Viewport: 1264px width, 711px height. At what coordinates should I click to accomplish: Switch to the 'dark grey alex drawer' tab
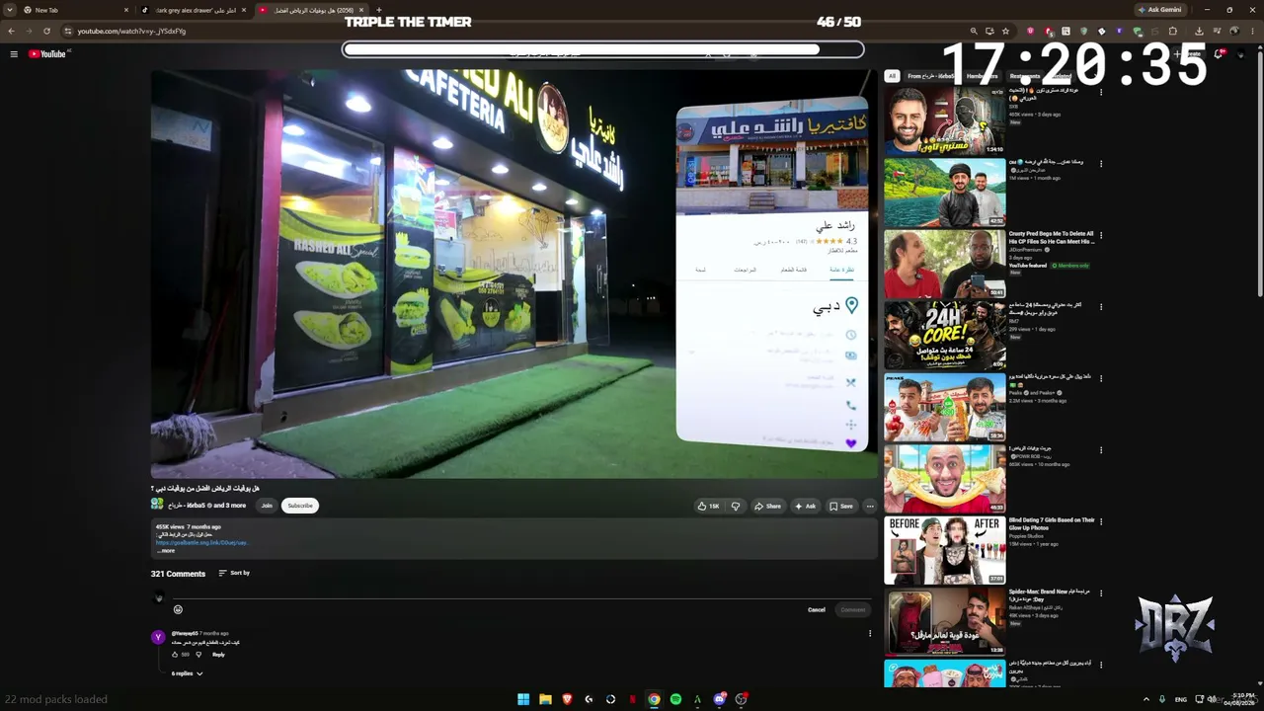[x=194, y=10]
